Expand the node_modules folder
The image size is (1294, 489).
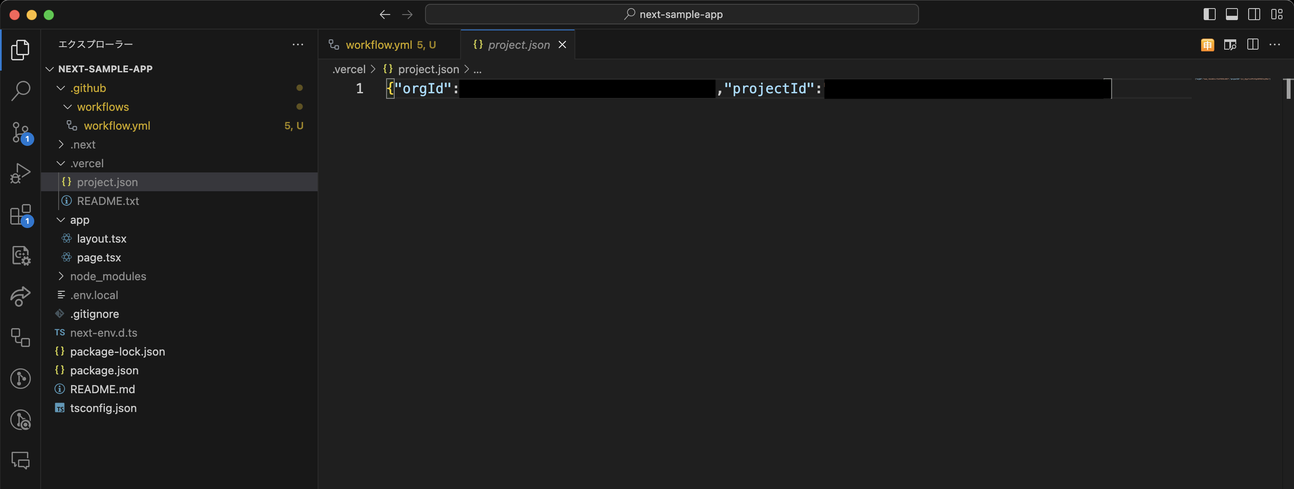pos(108,276)
